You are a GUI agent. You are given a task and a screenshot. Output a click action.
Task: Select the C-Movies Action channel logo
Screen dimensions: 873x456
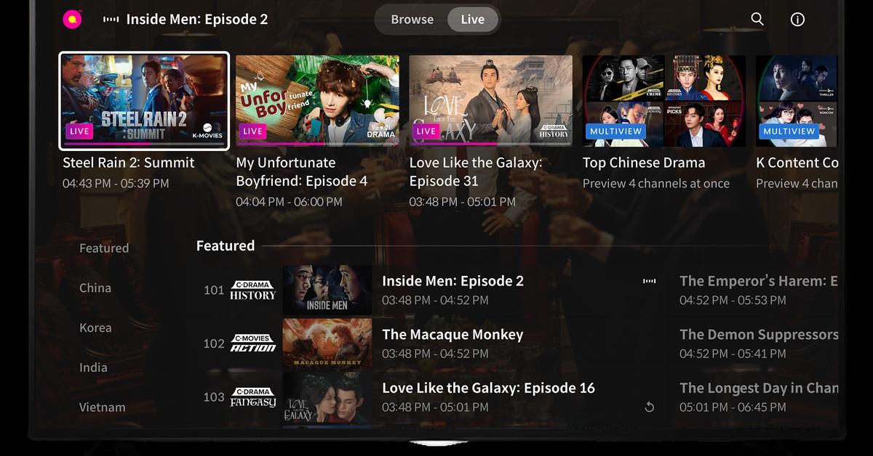click(x=253, y=343)
